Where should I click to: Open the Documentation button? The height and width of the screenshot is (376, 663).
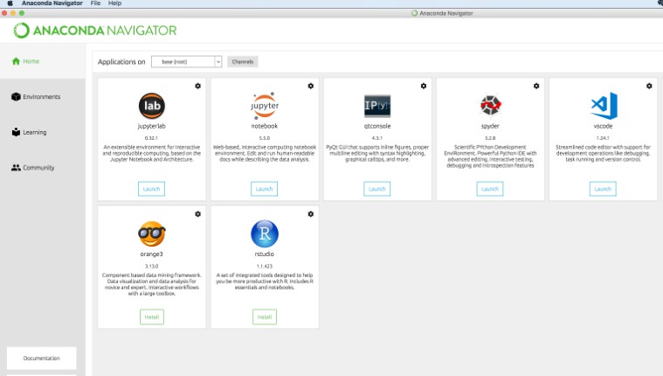41,359
